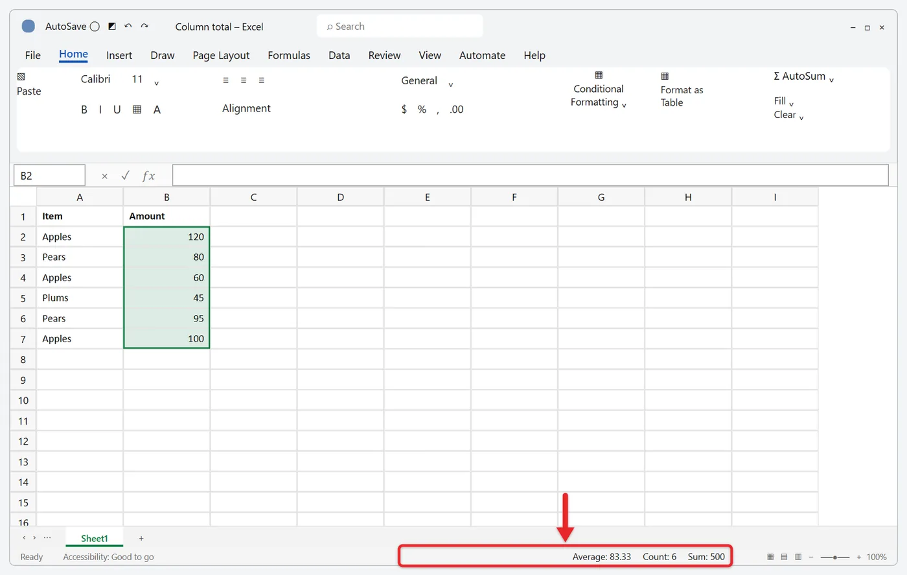The height and width of the screenshot is (575, 907).
Task: Open the Borders grid icon
Action: pos(137,110)
